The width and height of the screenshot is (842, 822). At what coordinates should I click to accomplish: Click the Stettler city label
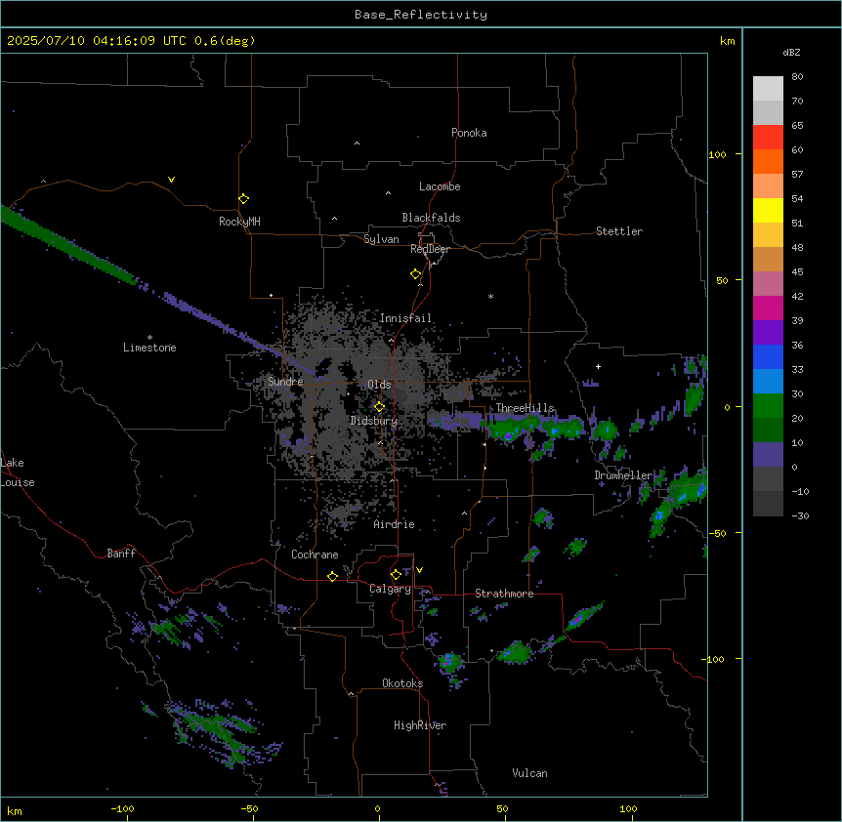coord(619,231)
